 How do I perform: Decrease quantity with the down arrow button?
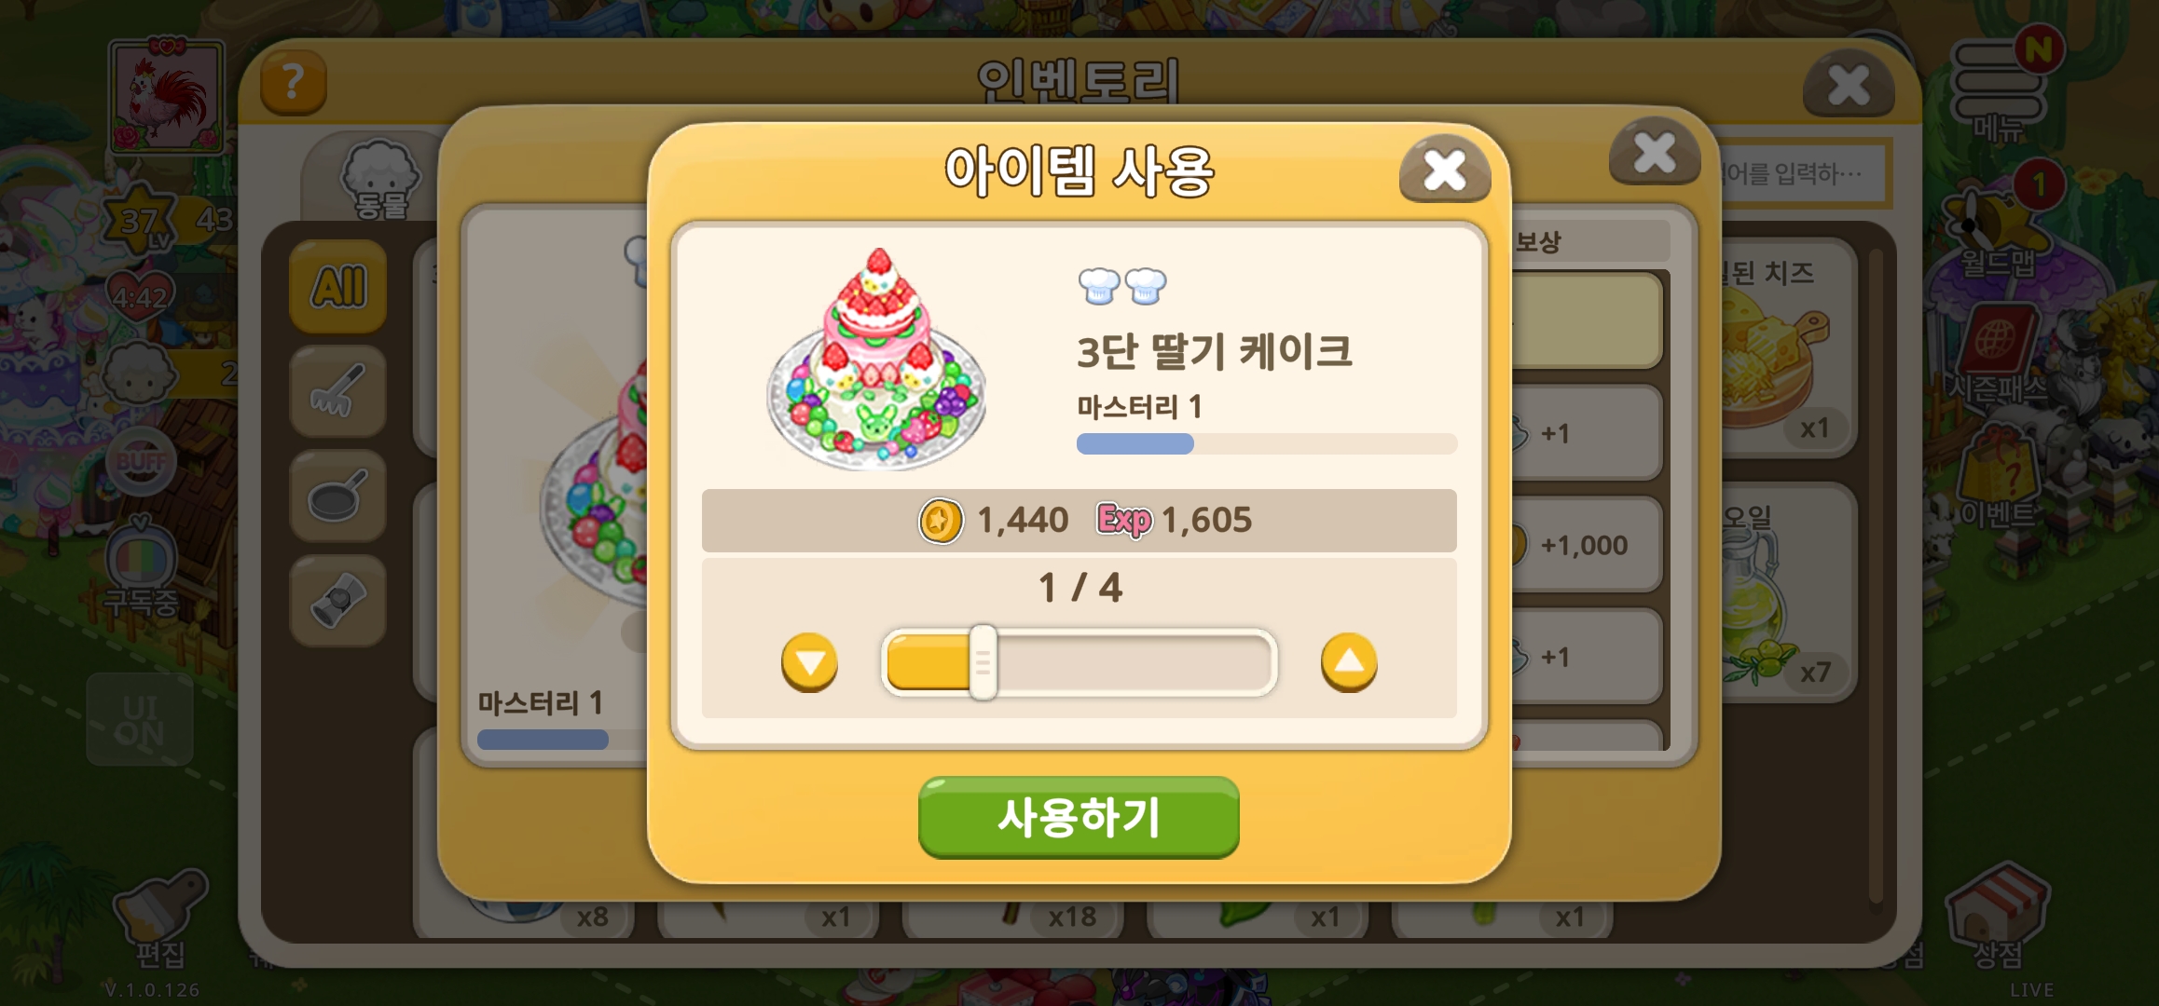point(809,662)
